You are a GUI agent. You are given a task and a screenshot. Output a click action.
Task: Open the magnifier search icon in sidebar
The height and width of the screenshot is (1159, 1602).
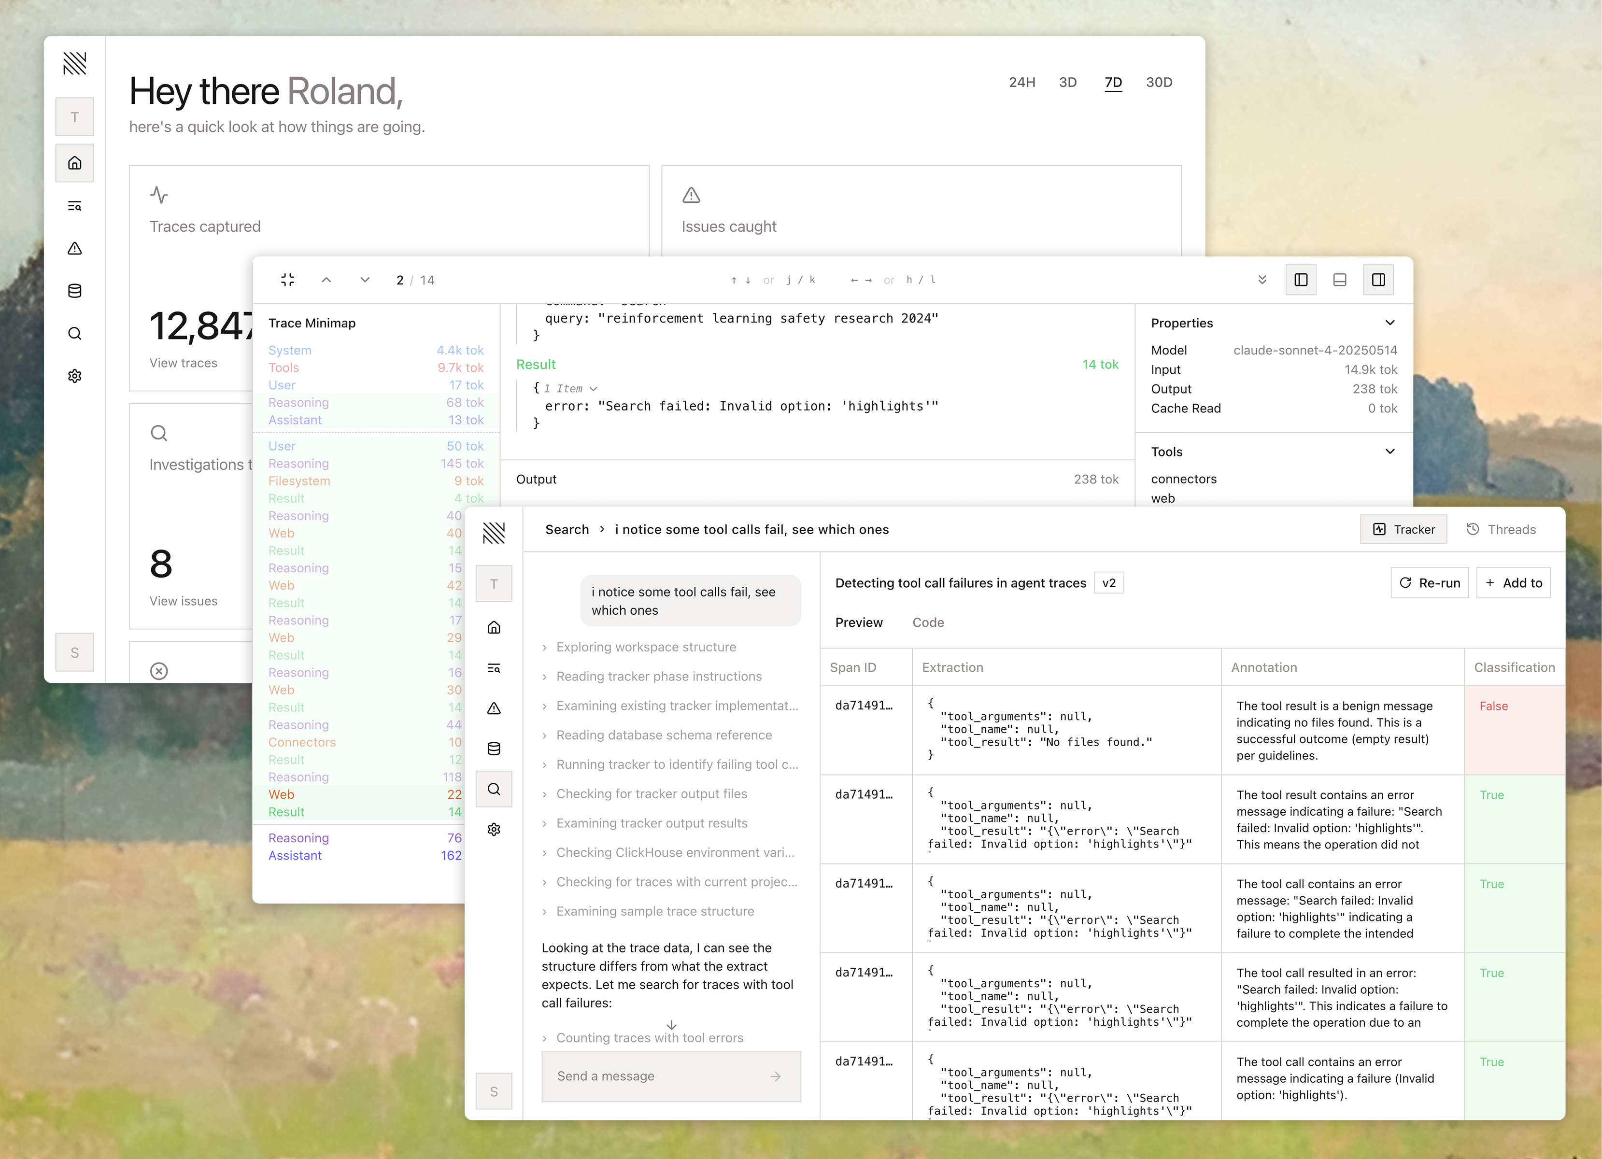[75, 333]
